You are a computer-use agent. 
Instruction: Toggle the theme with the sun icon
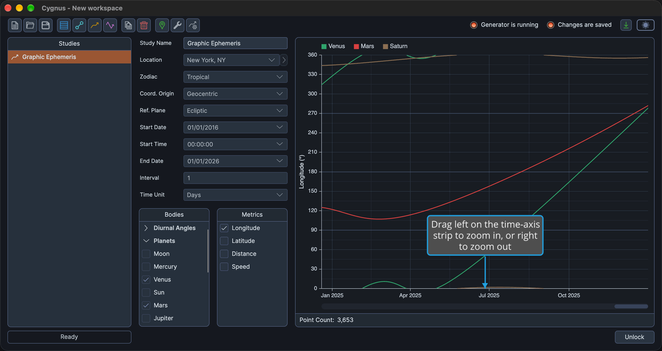point(646,25)
